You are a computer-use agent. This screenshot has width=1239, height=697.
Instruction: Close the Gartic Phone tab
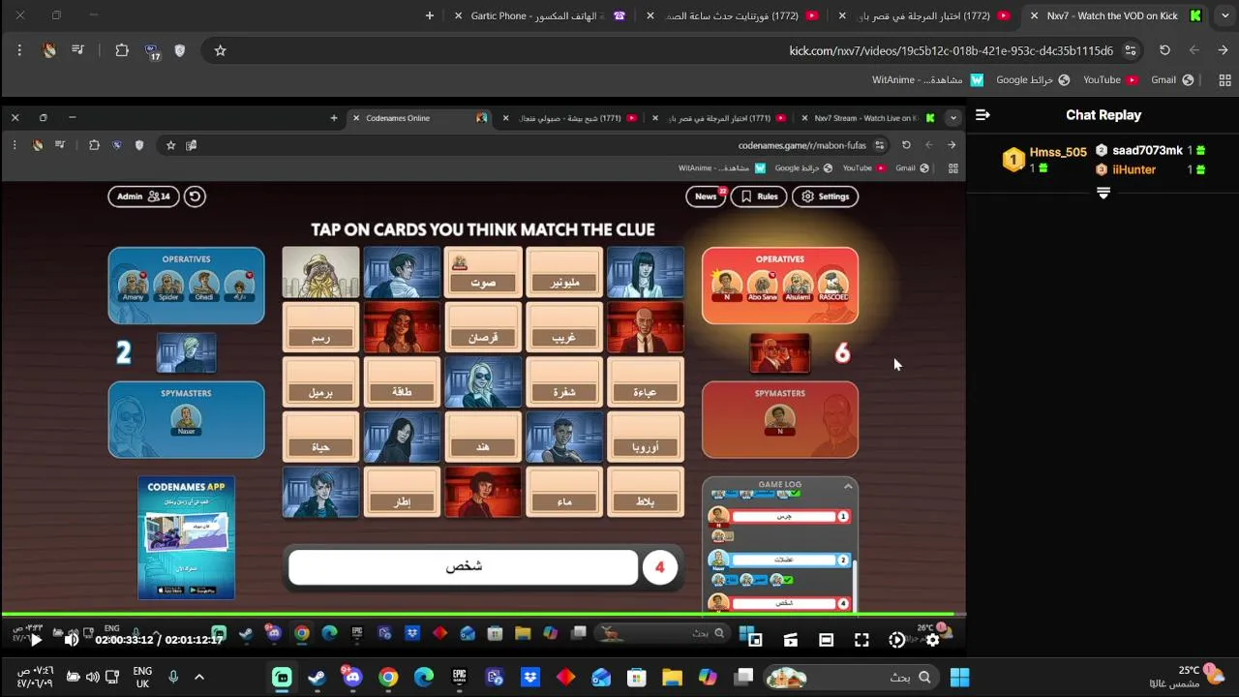pos(459,15)
